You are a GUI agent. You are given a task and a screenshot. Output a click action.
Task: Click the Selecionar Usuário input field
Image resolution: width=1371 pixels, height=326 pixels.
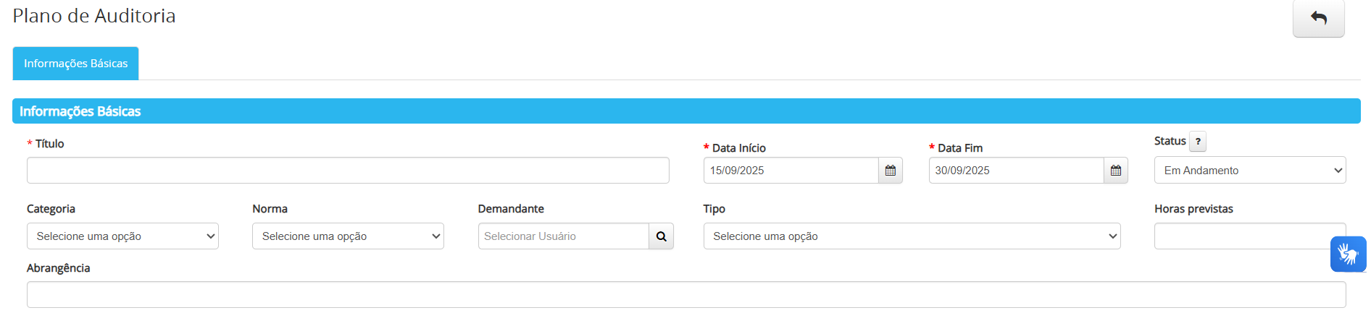coord(563,236)
